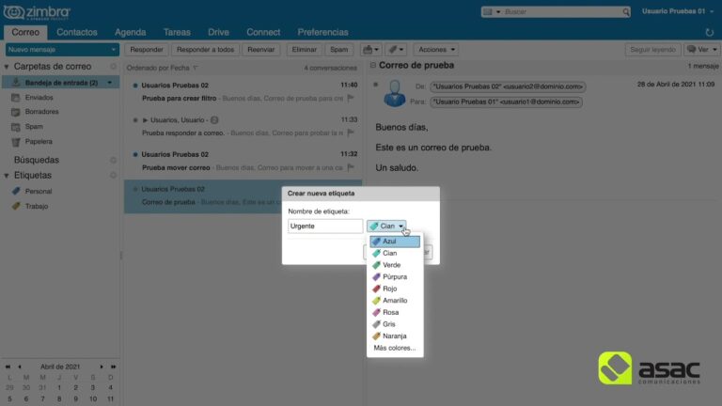Open Prueba para crear filtro message
The image size is (722, 406).
[x=243, y=91]
